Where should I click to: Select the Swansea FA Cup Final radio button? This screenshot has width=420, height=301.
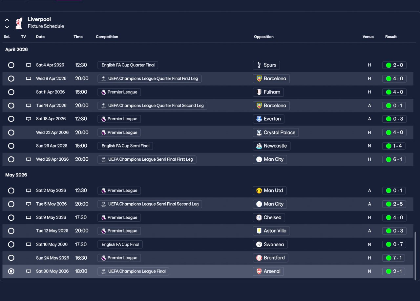point(11,245)
